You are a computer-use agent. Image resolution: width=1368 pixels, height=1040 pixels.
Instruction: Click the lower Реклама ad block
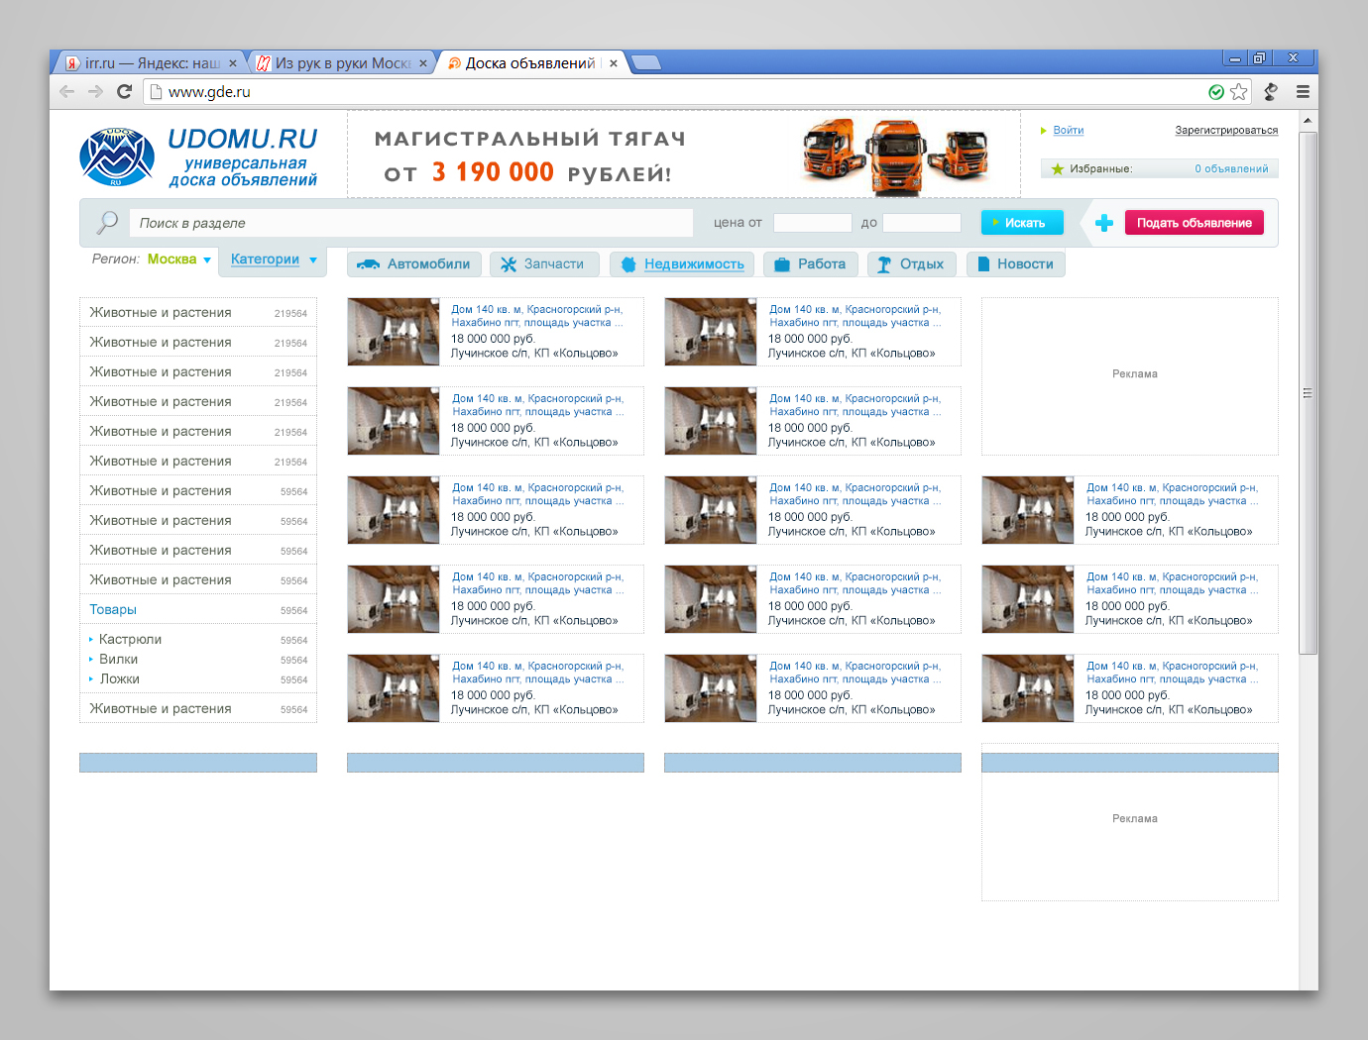tap(1130, 822)
